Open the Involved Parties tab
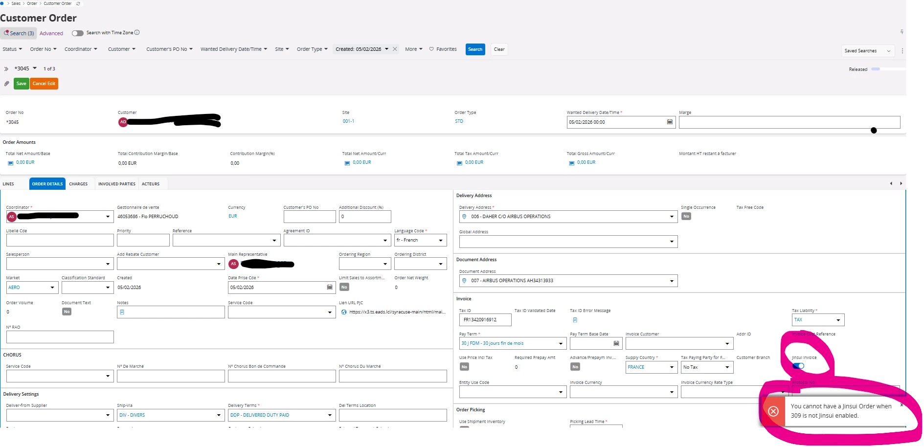924x447 pixels. point(116,184)
